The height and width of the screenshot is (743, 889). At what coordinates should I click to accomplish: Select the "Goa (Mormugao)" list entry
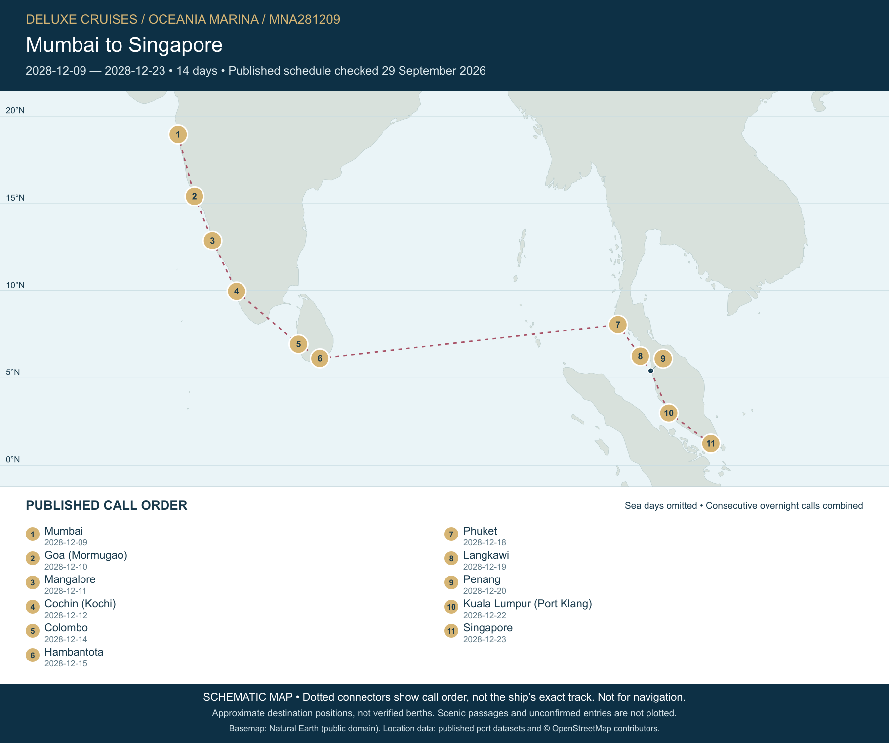pos(86,555)
